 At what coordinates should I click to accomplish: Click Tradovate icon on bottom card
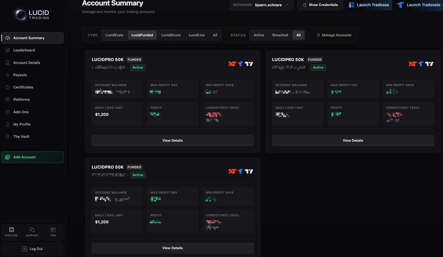240,171
